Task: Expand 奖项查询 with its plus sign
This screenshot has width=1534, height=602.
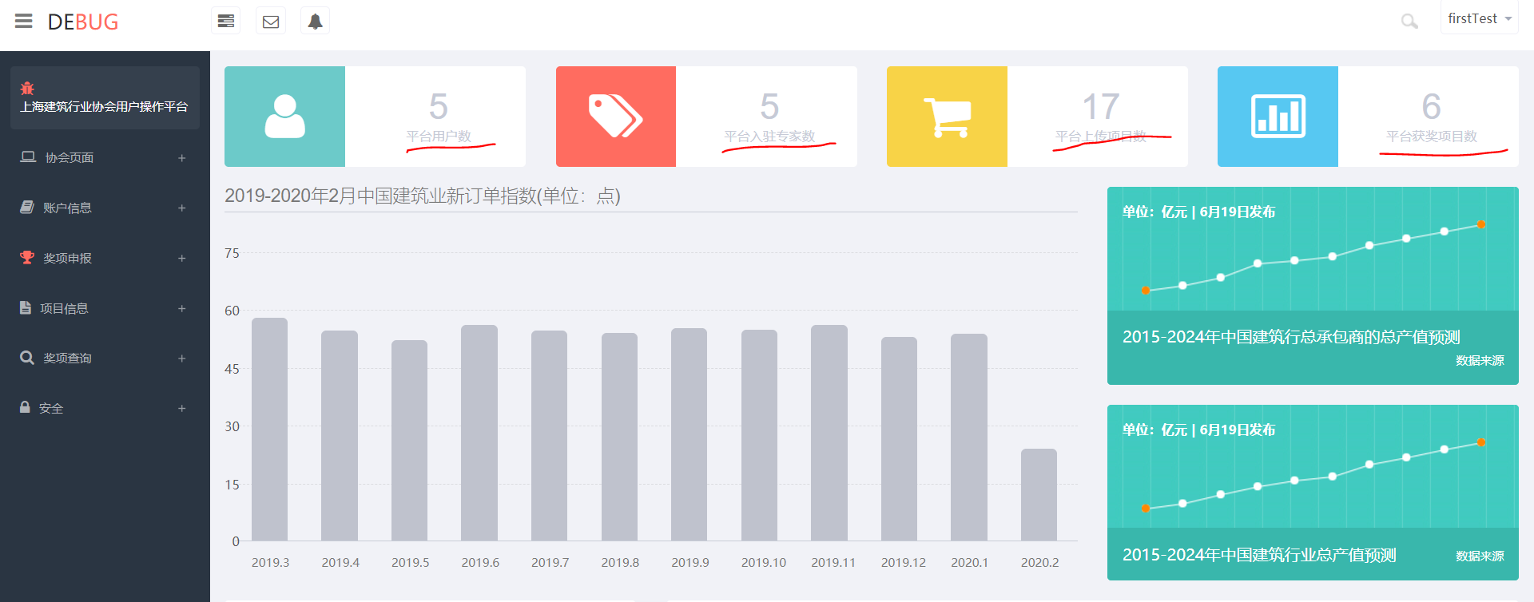Action: tap(182, 358)
